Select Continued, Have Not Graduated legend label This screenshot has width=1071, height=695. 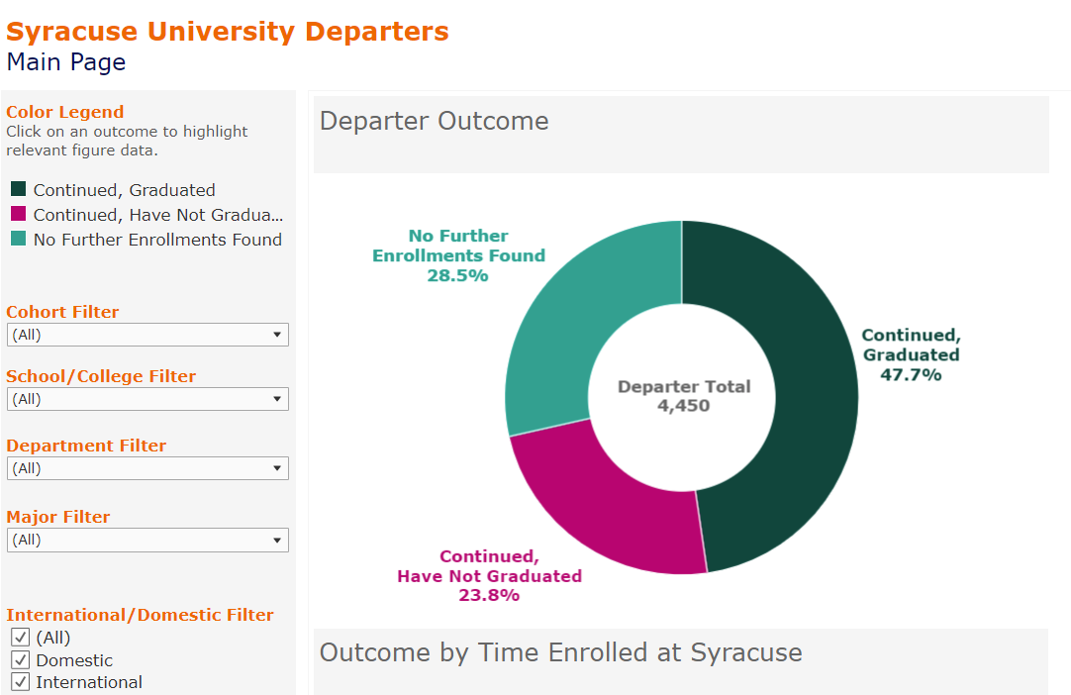pyautogui.click(x=157, y=215)
